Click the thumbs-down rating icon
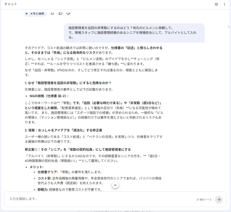231x212 pixels. (69, 13)
